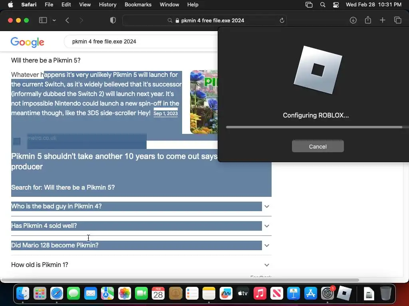Open the Safari menu

pyautogui.click(x=29, y=5)
